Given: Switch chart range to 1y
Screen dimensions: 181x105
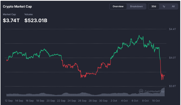Looking at the screenshot, I should 164,6.
